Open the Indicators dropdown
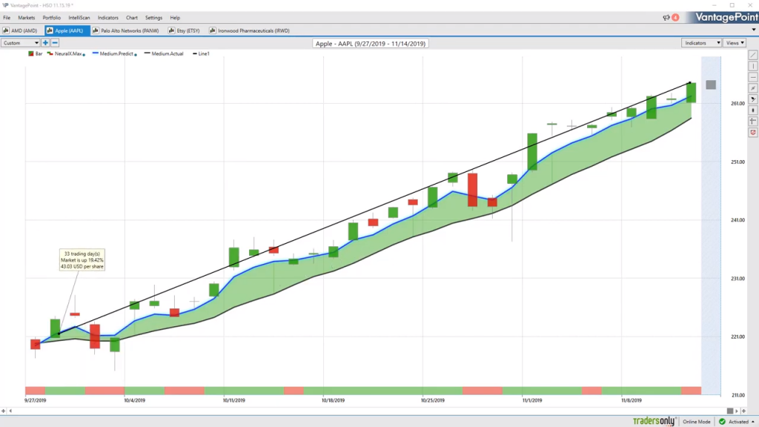The width and height of the screenshot is (759, 427). tap(701, 43)
